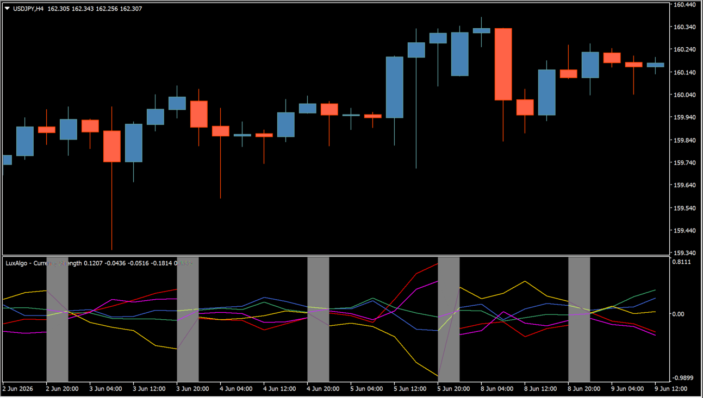Select the LuxAlgo Currency Strength indicator label
703x398 pixels.
coord(44,263)
